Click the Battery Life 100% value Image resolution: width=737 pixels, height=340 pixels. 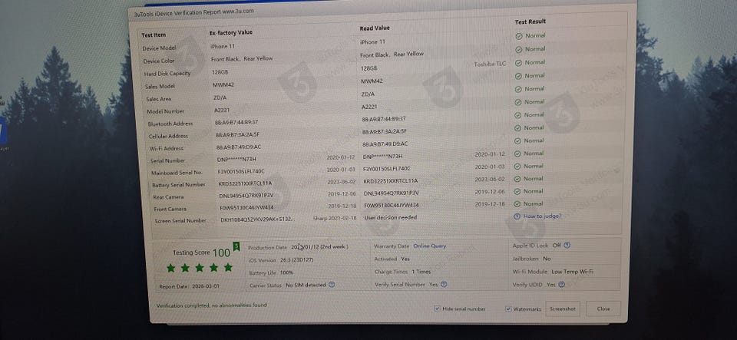[286, 272]
